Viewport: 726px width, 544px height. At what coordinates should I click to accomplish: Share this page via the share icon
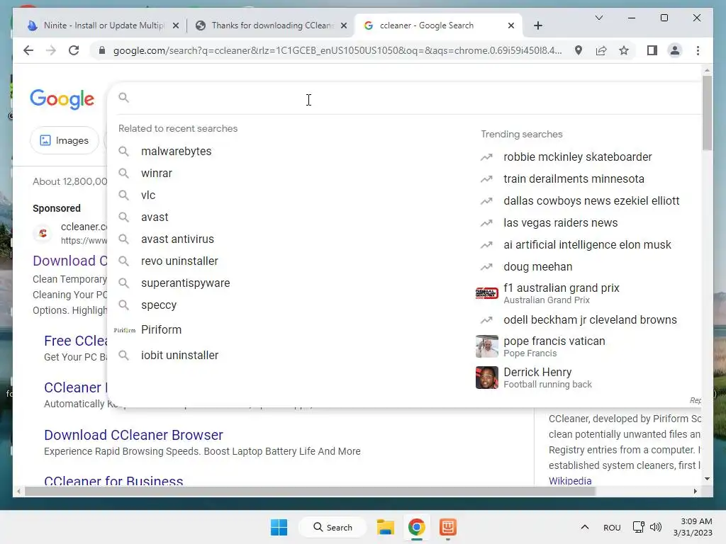[601, 50]
